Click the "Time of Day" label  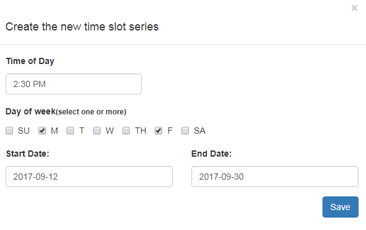coord(30,61)
